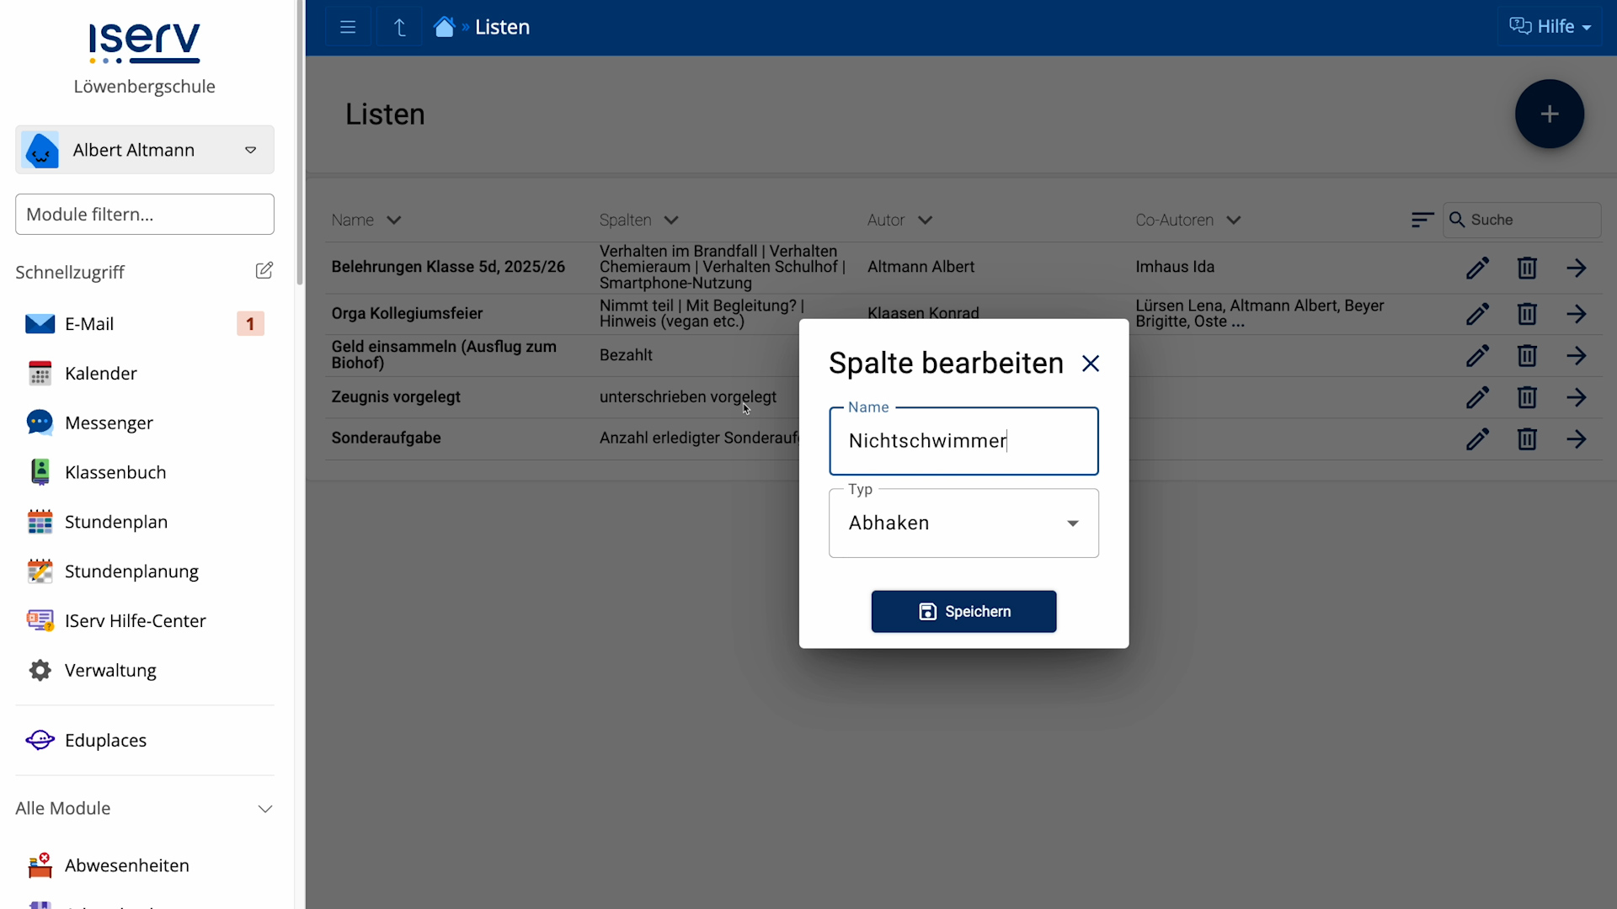Create a new list with the plus button
This screenshot has height=909, width=1617.
click(x=1550, y=114)
